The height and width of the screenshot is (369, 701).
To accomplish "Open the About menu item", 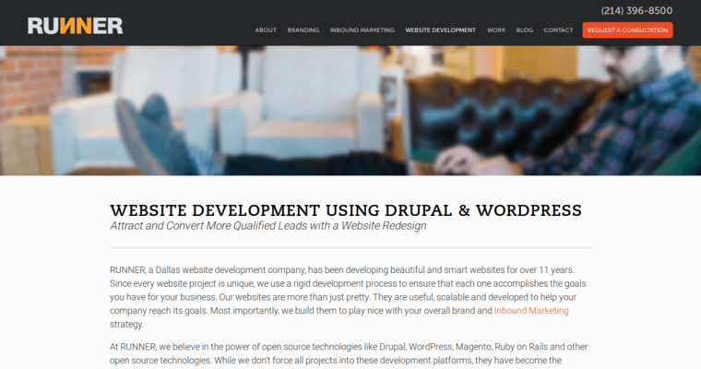I will point(266,30).
